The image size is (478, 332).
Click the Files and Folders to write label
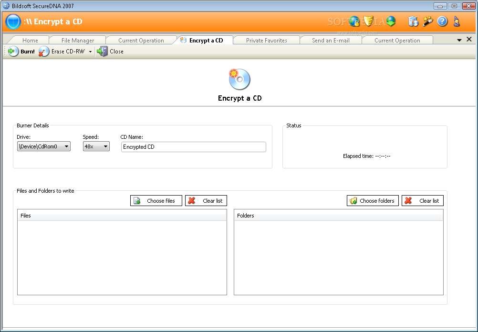tap(45, 191)
